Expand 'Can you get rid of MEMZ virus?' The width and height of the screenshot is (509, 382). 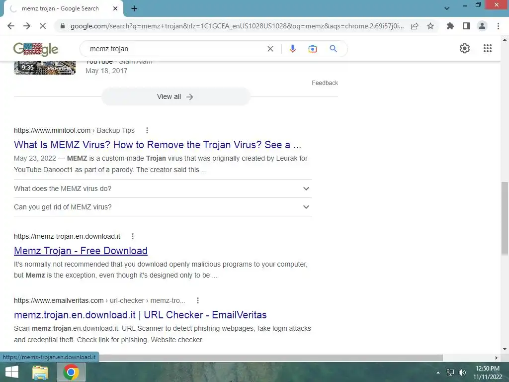click(x=163, y=207)
